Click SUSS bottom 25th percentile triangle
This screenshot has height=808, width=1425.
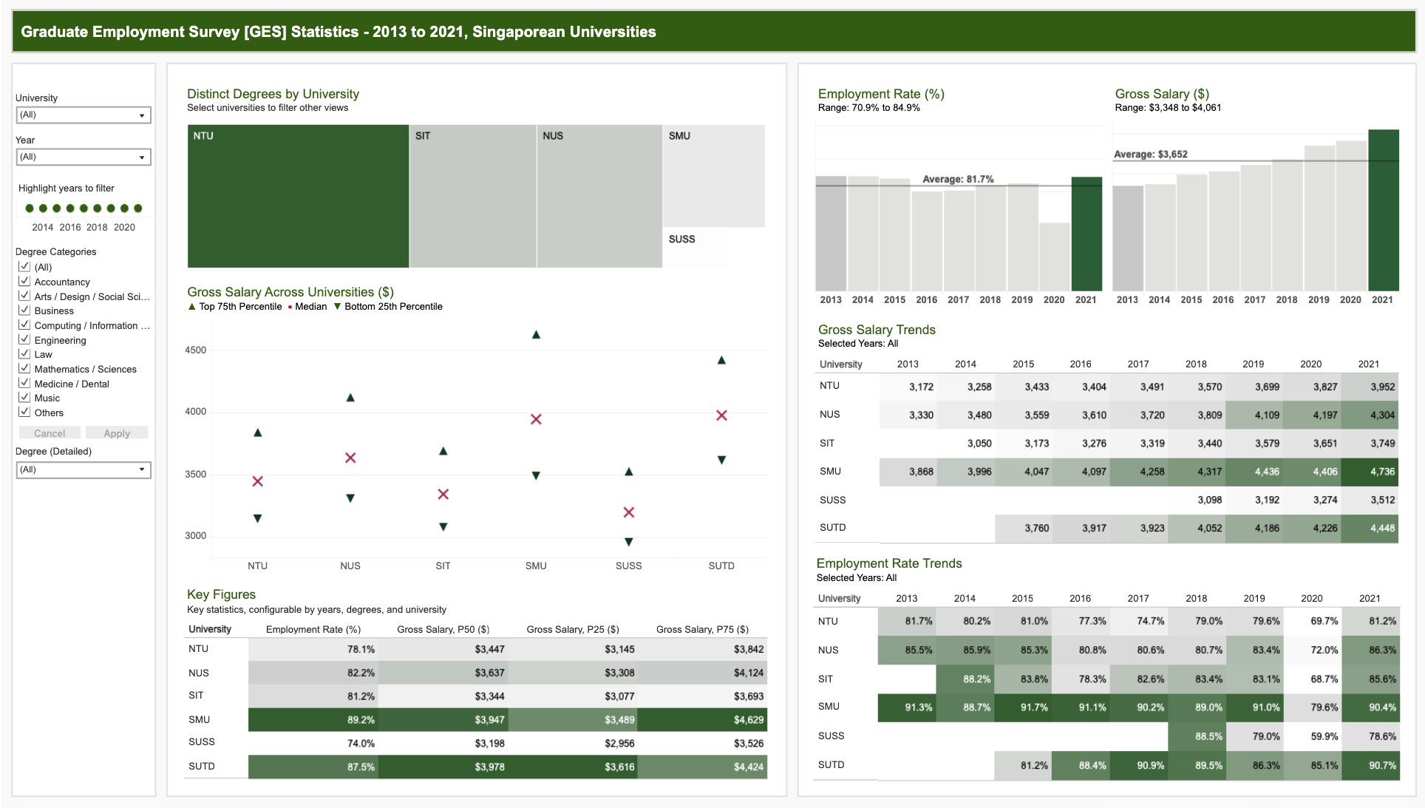[628, 542]
